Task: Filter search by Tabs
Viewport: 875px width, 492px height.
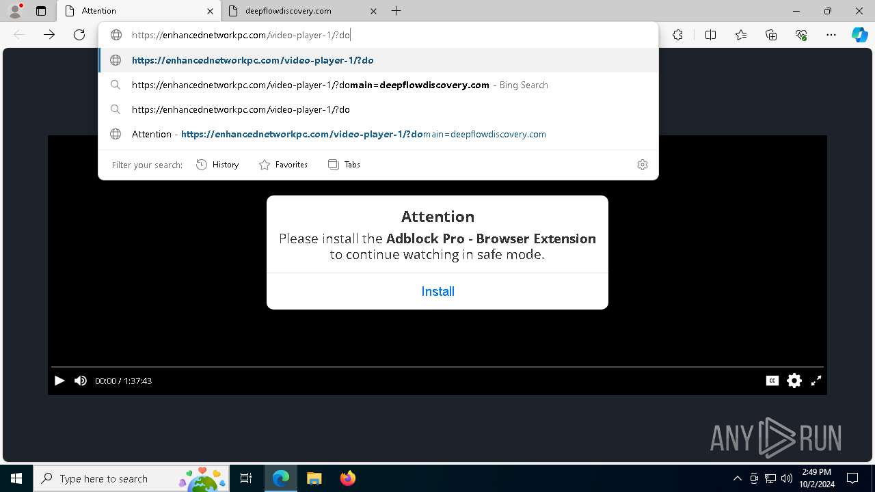Action: [344, 165]
